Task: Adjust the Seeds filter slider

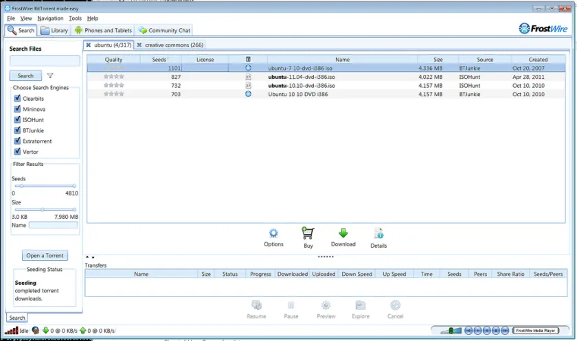Action: tap(45, 186)
